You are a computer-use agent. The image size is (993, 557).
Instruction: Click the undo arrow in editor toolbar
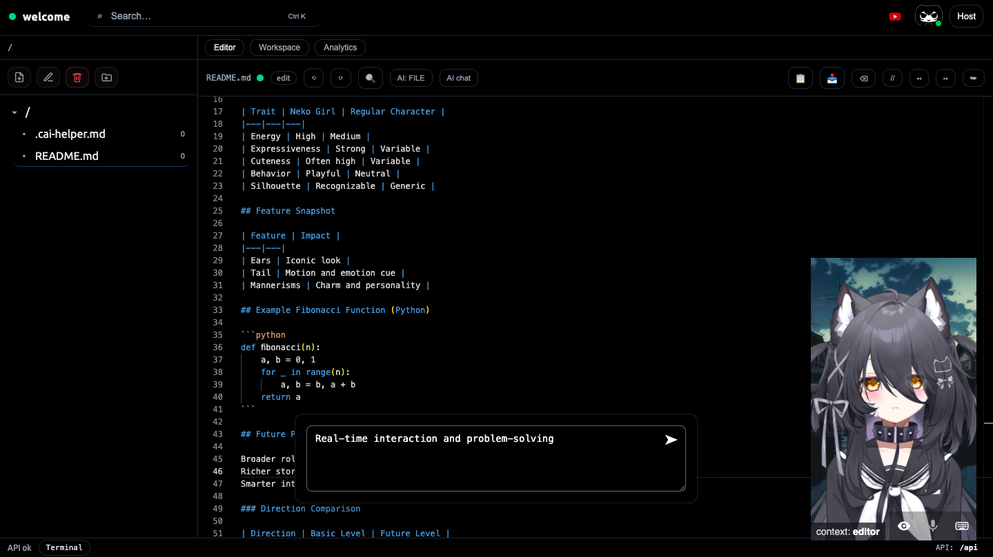point(314,78)
